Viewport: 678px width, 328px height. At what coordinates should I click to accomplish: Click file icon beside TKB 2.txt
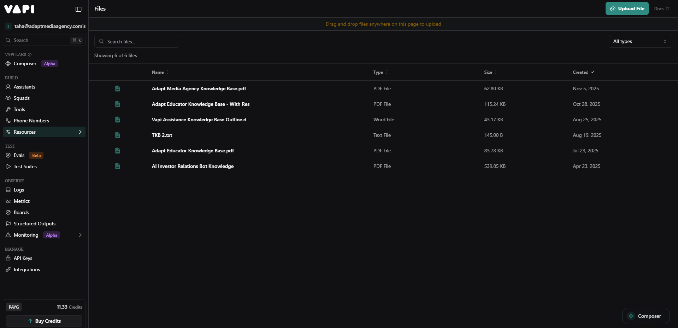[x=118, y=135]
